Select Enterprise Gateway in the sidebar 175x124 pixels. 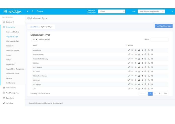tap(13, 50)
